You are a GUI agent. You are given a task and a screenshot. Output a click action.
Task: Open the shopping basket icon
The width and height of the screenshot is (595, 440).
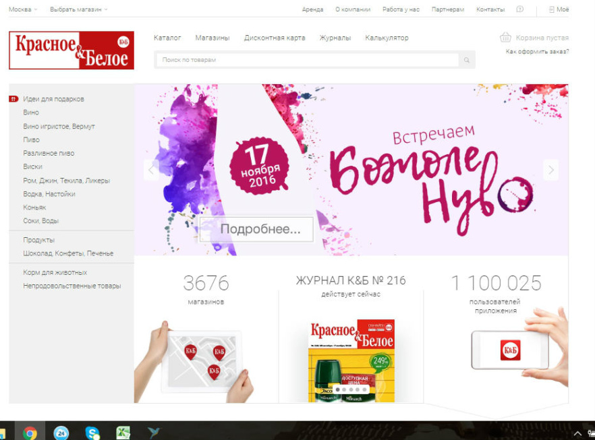505,37
